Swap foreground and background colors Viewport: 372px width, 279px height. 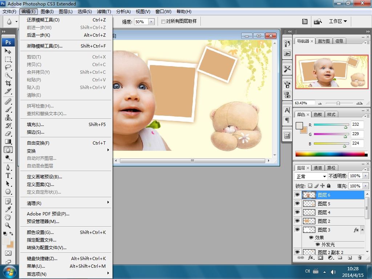pos(11,234)
